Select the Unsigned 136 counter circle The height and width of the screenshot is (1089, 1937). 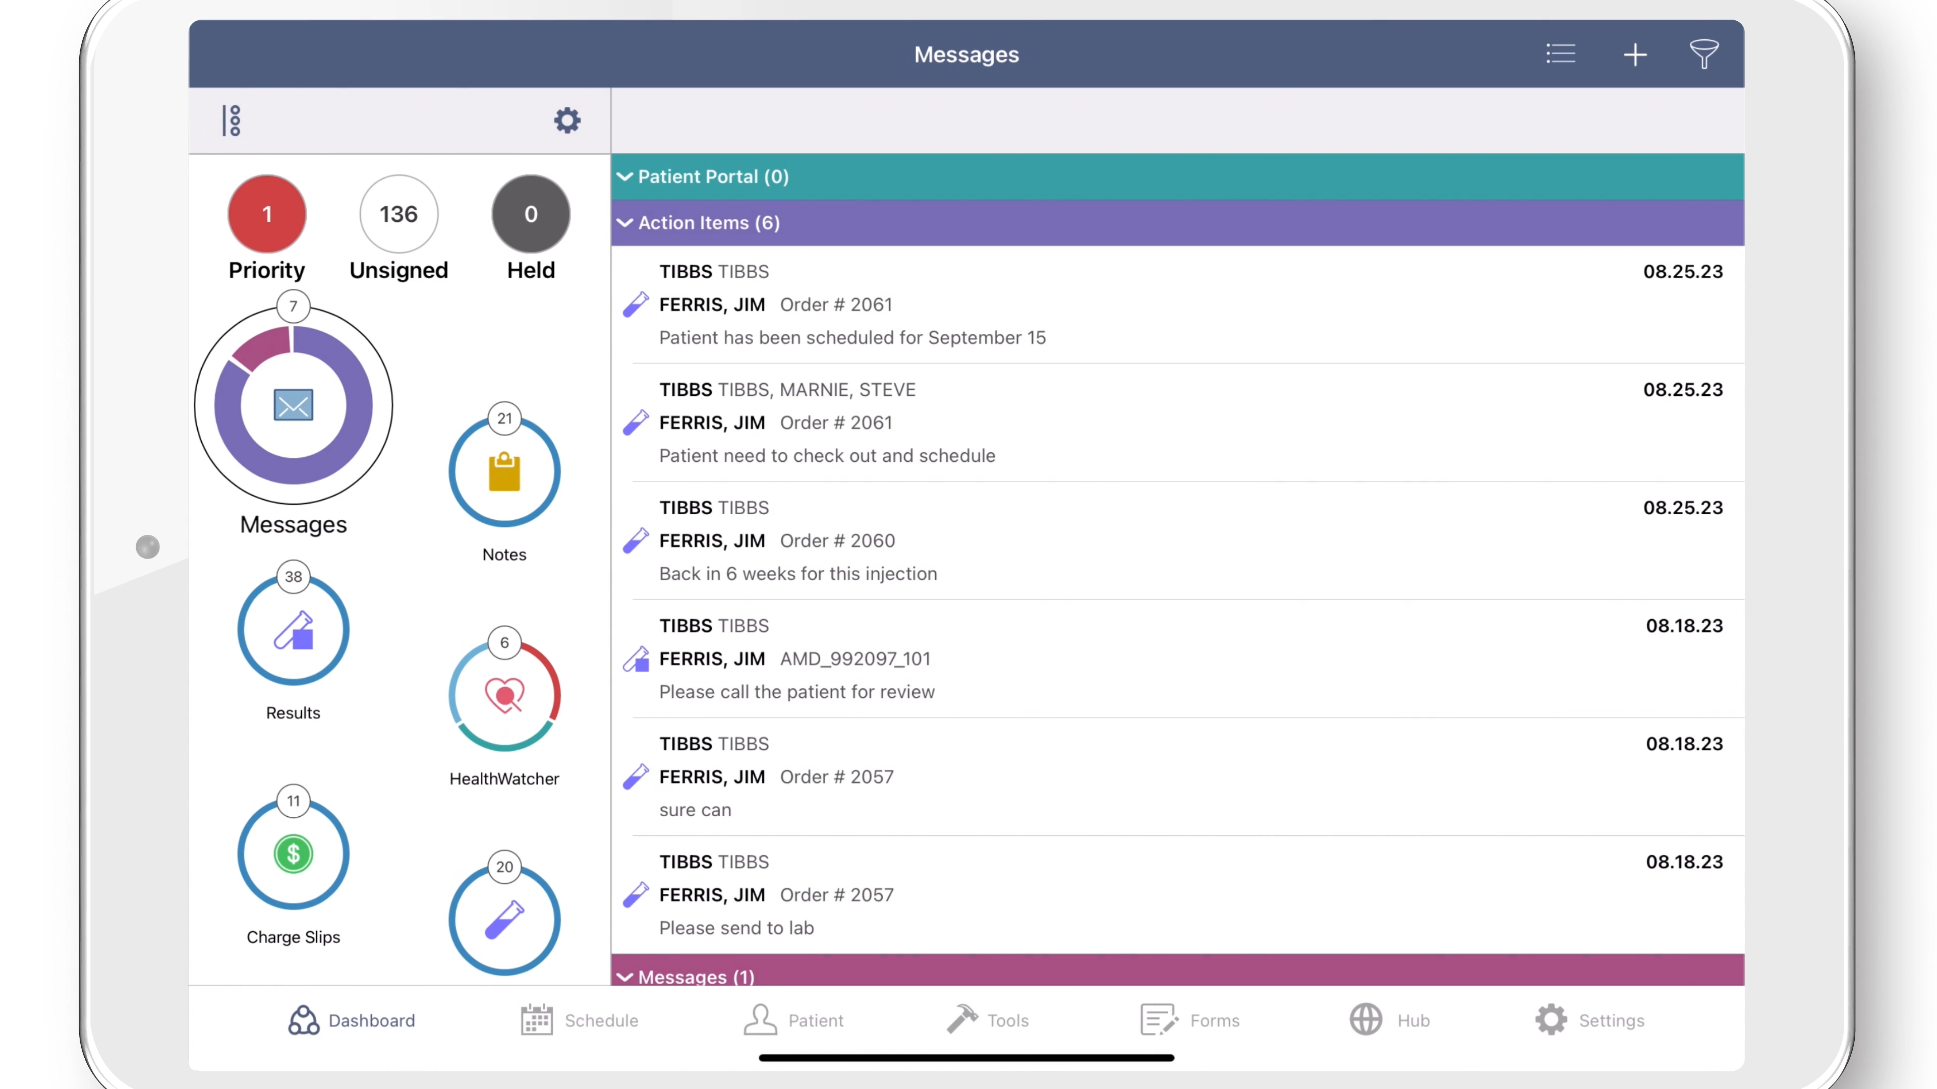(x=398, y=214)
